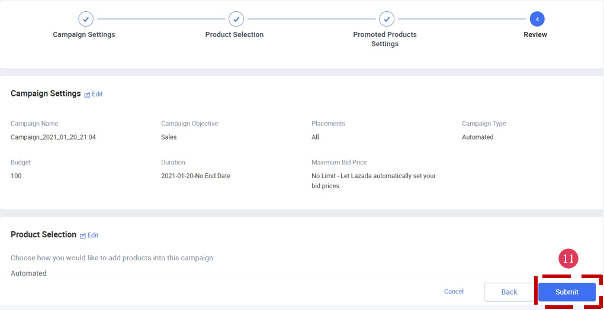Open the Campaign Settings step label
Viewport: 604px width, 310px height.
(x=84, y=35)
